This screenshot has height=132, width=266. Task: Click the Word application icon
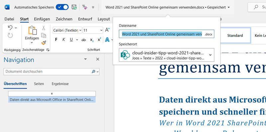tap(7, 7)
